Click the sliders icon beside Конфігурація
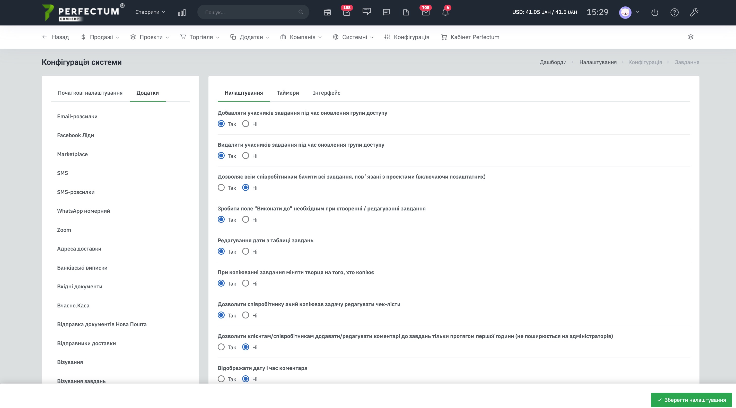Image resolution: width=736 pixels, height=408 pixels. tap(387, 37)
